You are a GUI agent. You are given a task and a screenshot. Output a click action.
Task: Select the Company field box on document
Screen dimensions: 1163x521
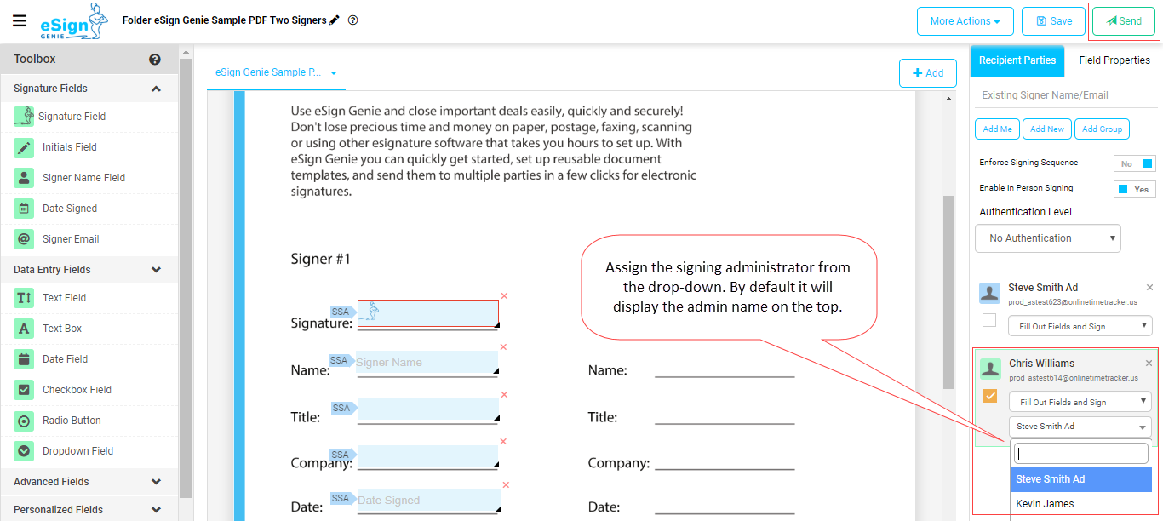pos(427,456)
